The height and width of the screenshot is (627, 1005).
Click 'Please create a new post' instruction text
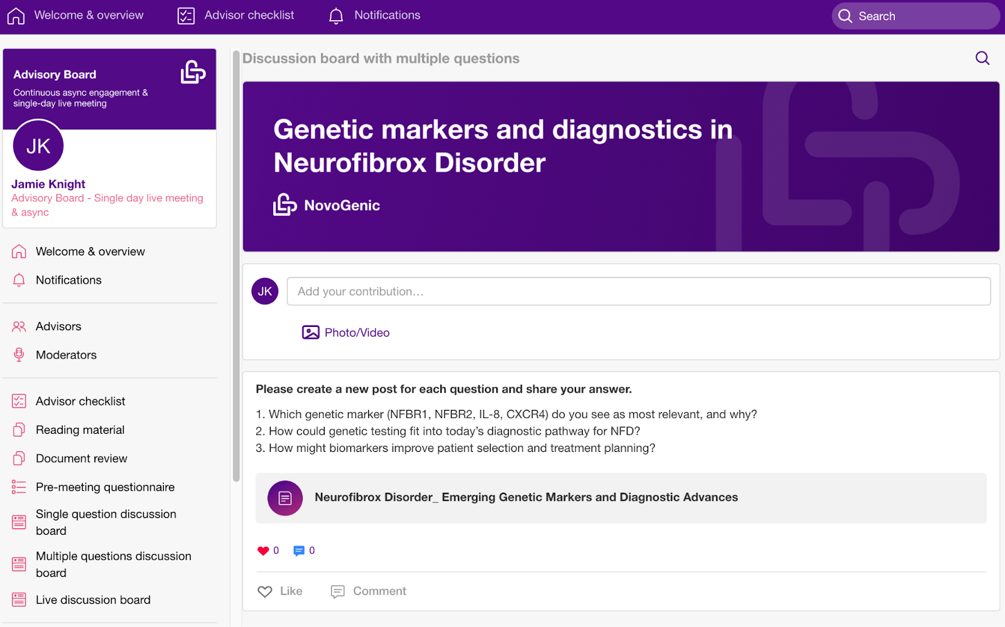tap(443, 389)
